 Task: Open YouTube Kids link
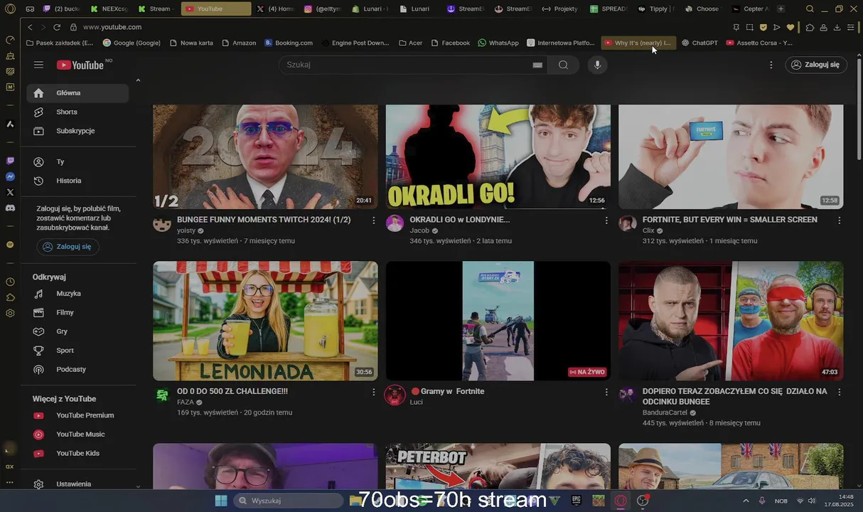pyautogui.click(x=78, y=453)
